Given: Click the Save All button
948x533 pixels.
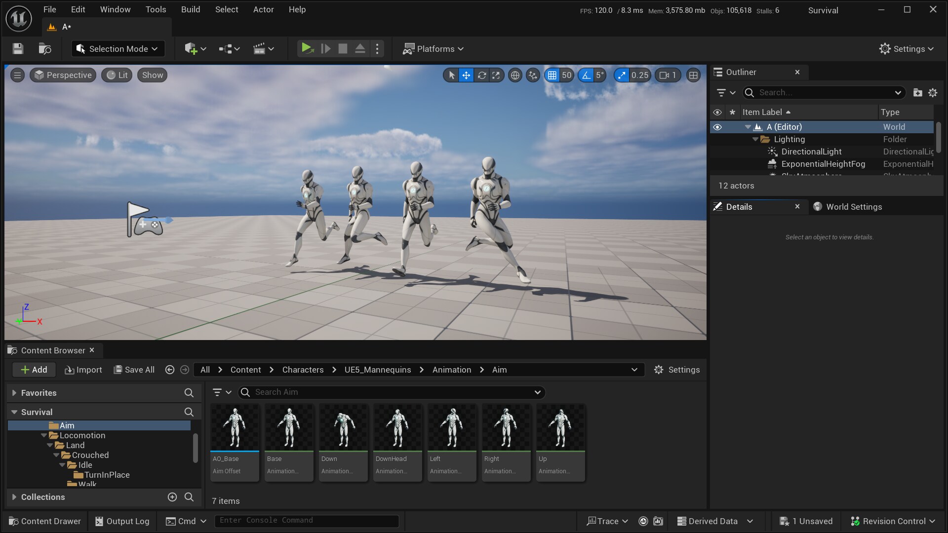Looking at the screenshot, I should coord(134,370).
